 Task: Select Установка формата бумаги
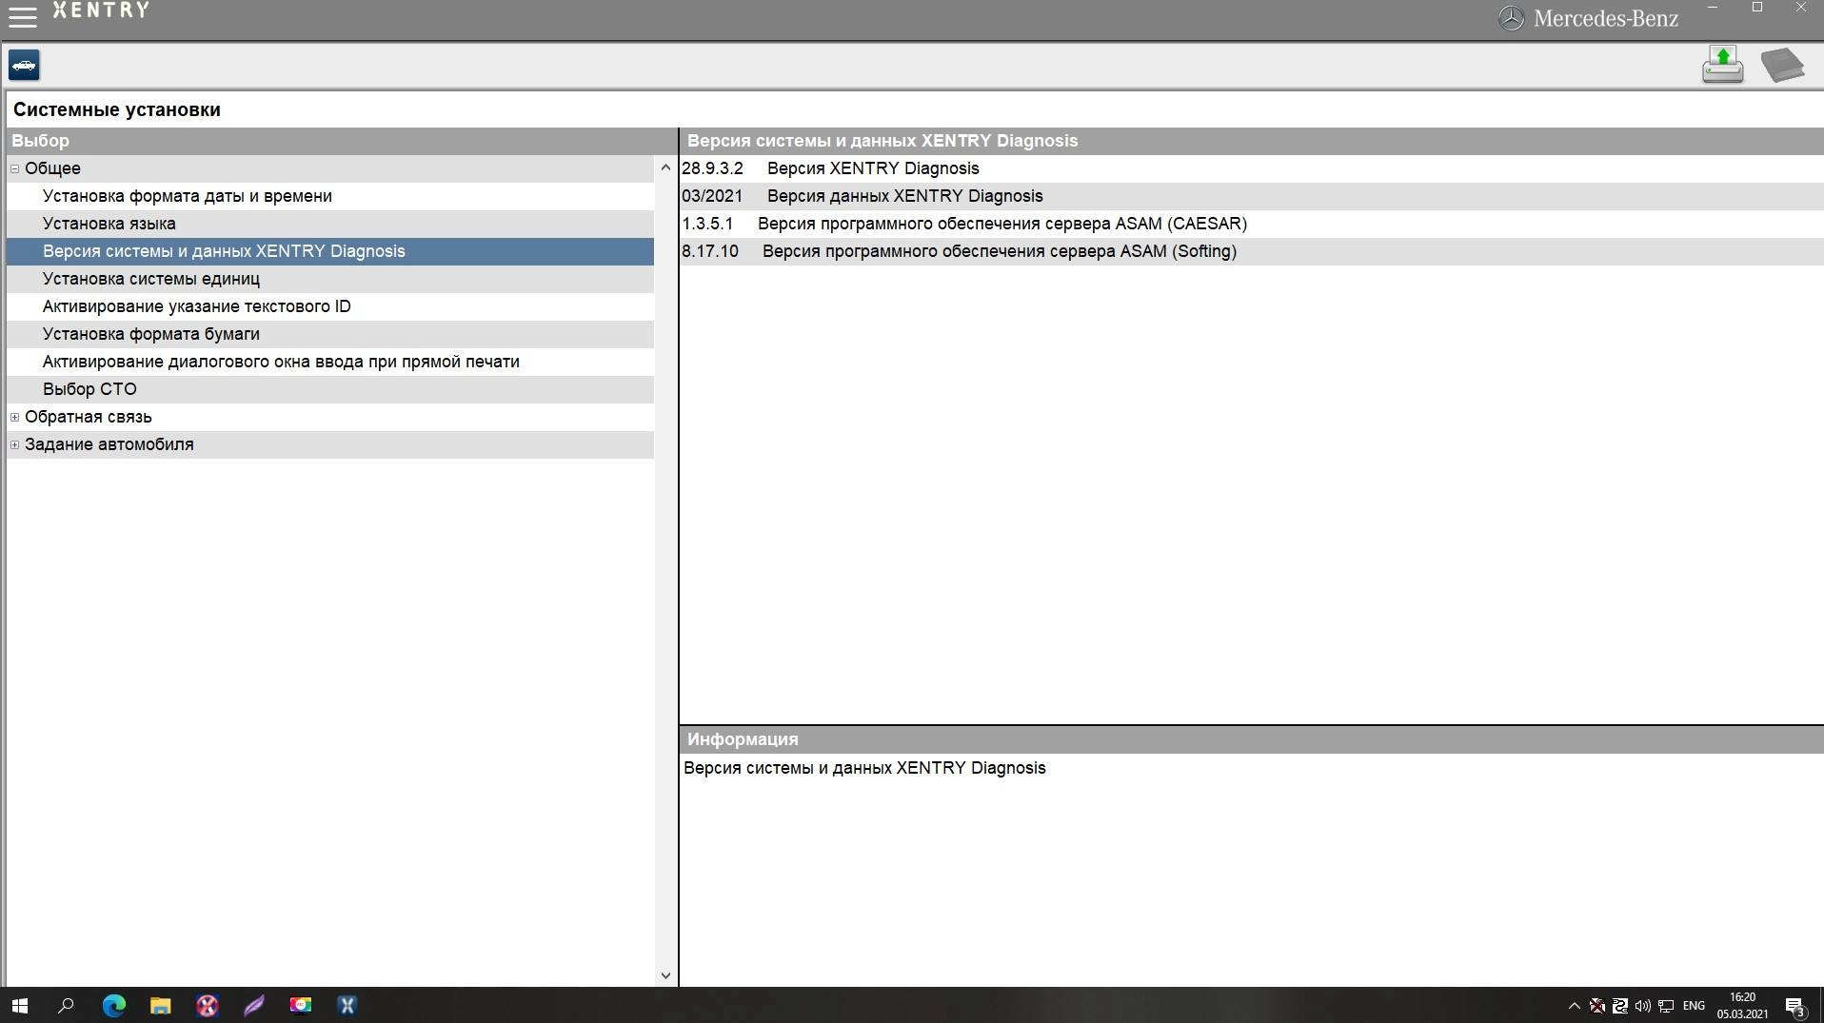(x=329, y=334)
